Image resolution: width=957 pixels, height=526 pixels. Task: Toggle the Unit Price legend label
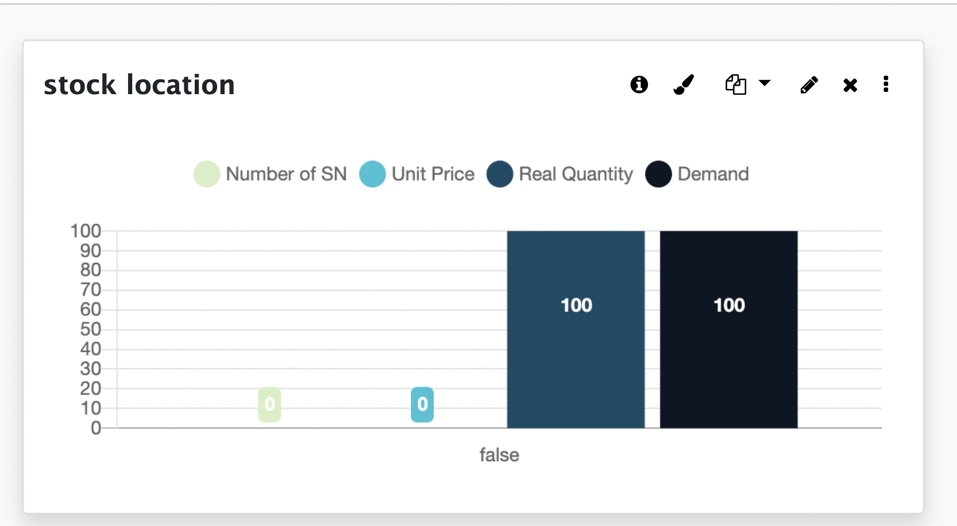[433, 174]
